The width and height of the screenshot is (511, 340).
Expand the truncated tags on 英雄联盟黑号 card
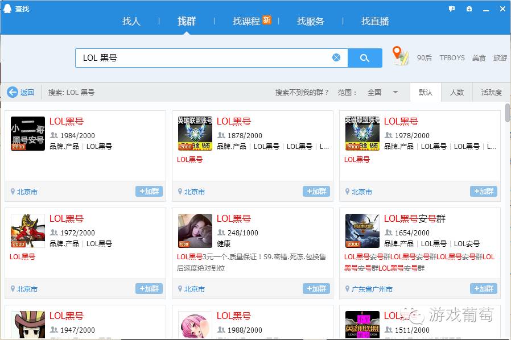click(x=324, y=146)
